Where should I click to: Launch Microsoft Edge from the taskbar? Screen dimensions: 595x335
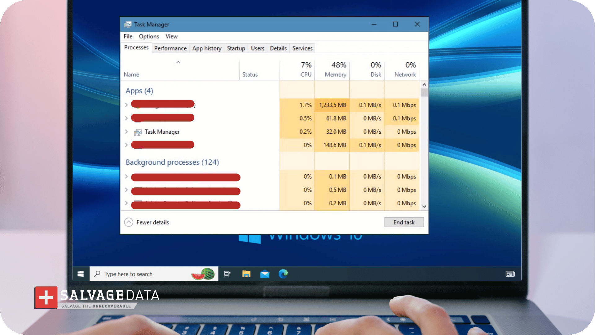click(x=283, y=274)
